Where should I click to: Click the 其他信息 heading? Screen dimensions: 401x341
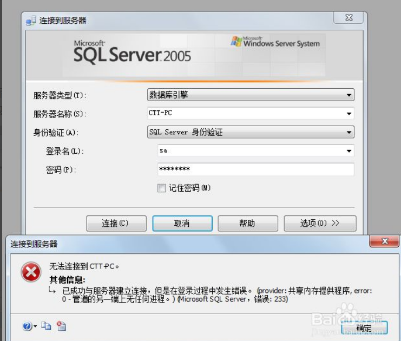[67, 280]
